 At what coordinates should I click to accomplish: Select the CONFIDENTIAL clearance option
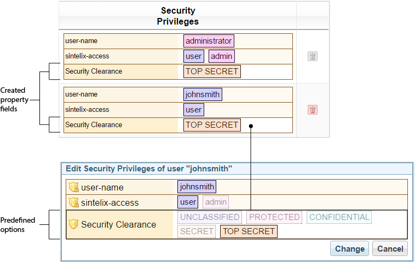pyautogui.click(x=339, y=217)
